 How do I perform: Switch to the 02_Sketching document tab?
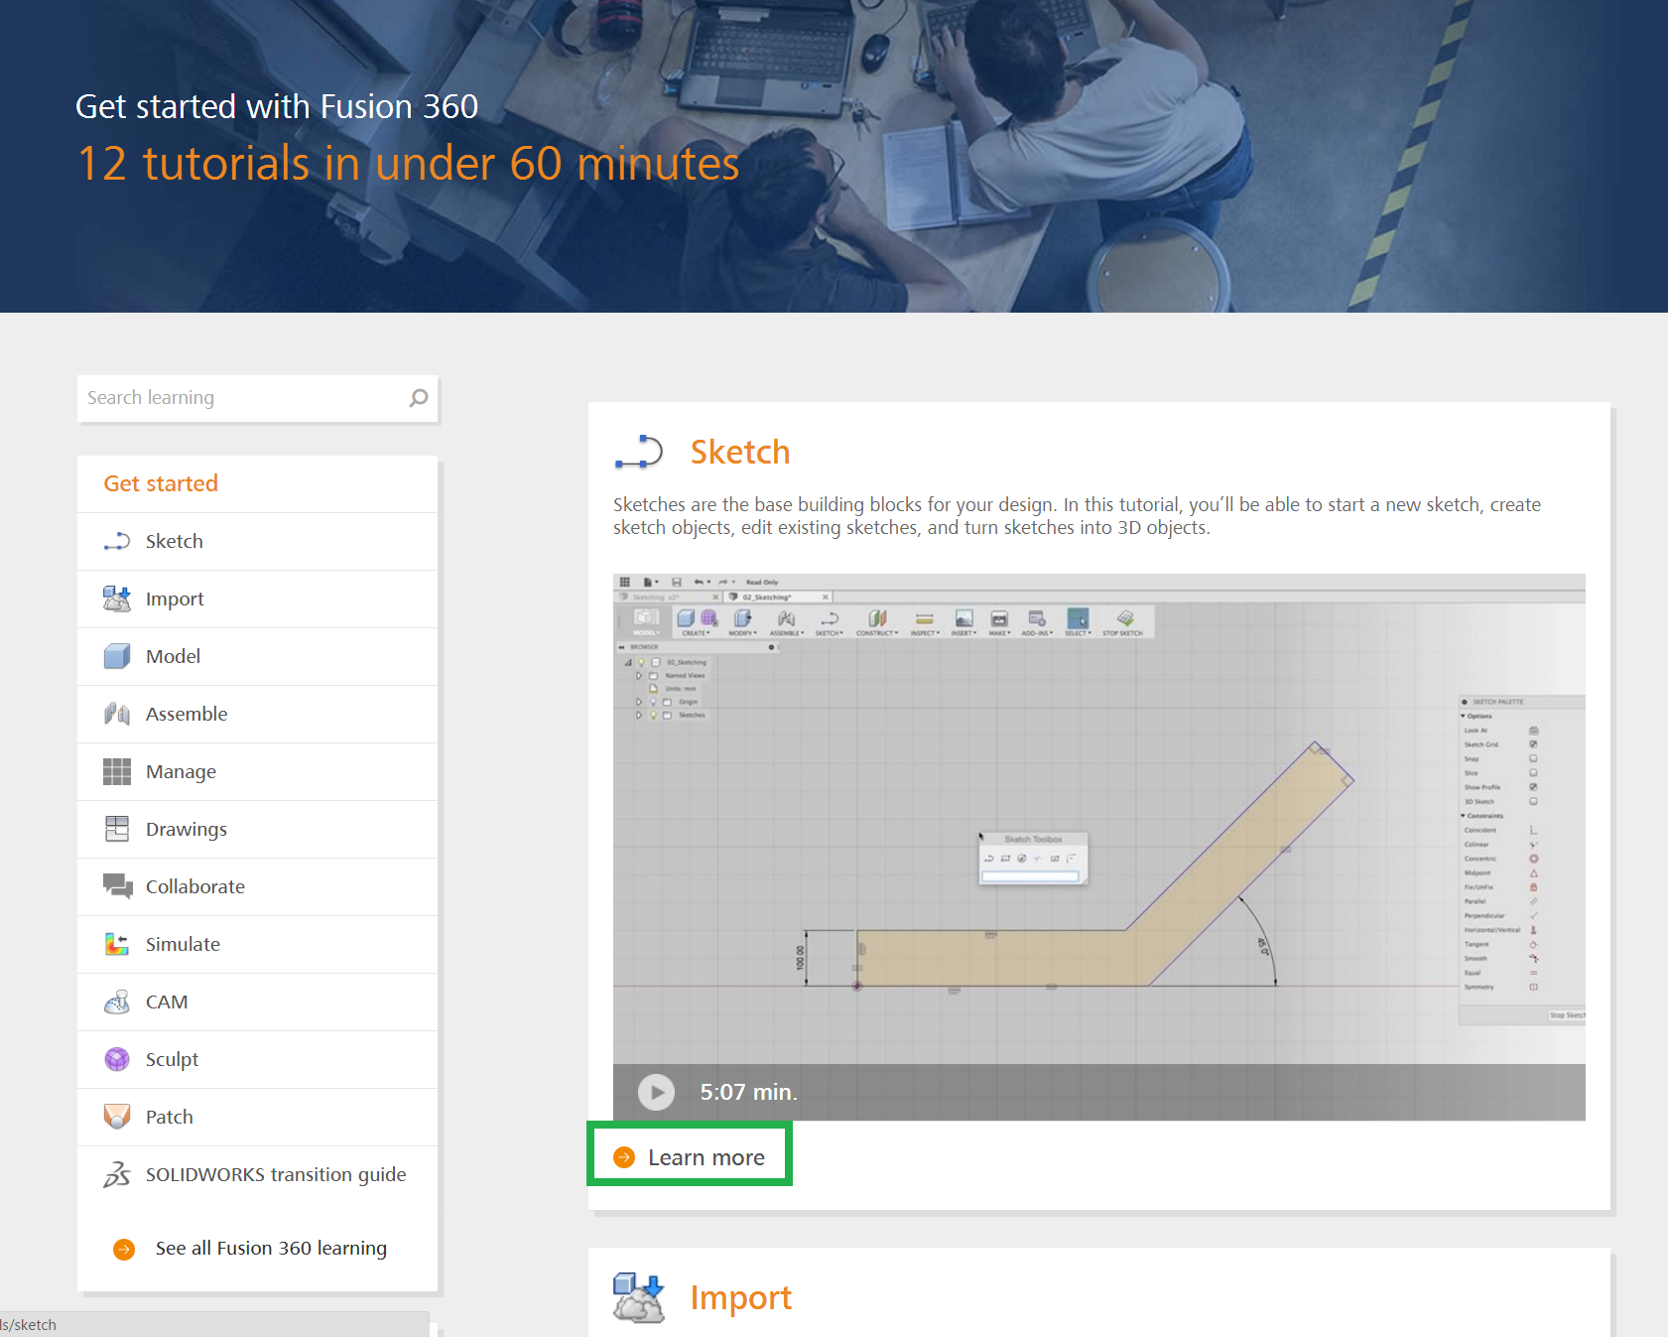pos(765,597)
